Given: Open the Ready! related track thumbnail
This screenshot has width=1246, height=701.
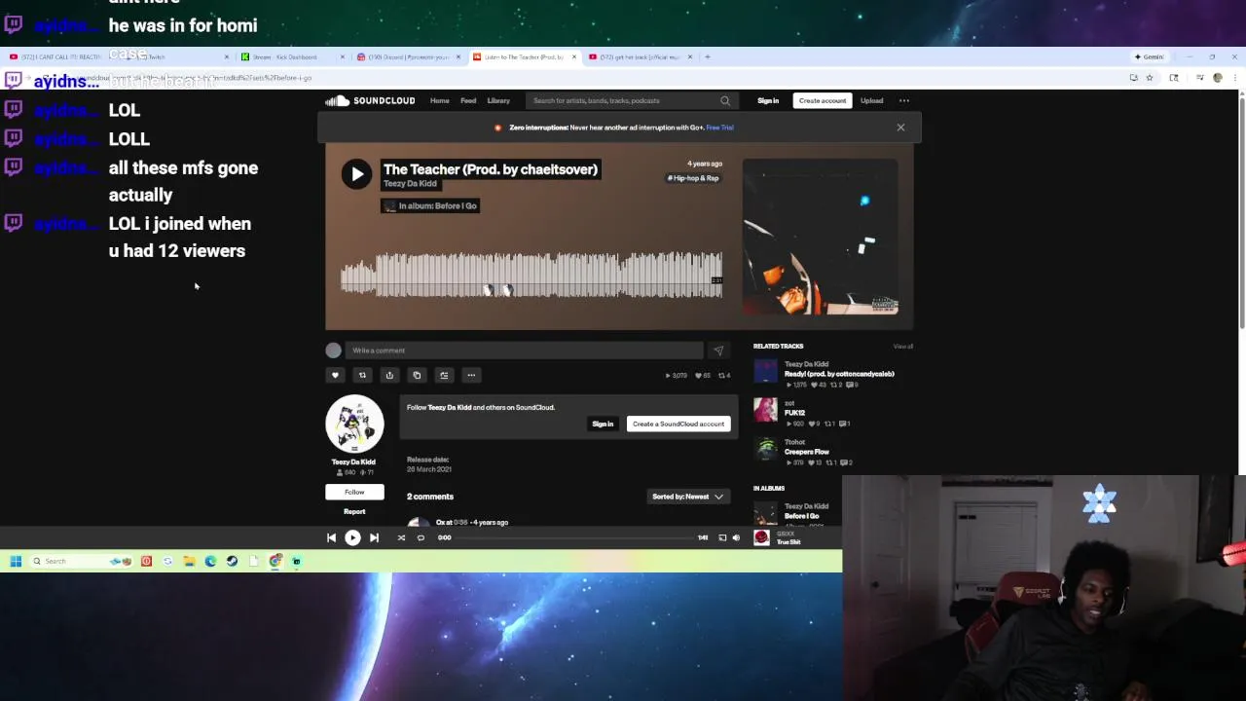Looking at the screenshot, I should 766,371.
